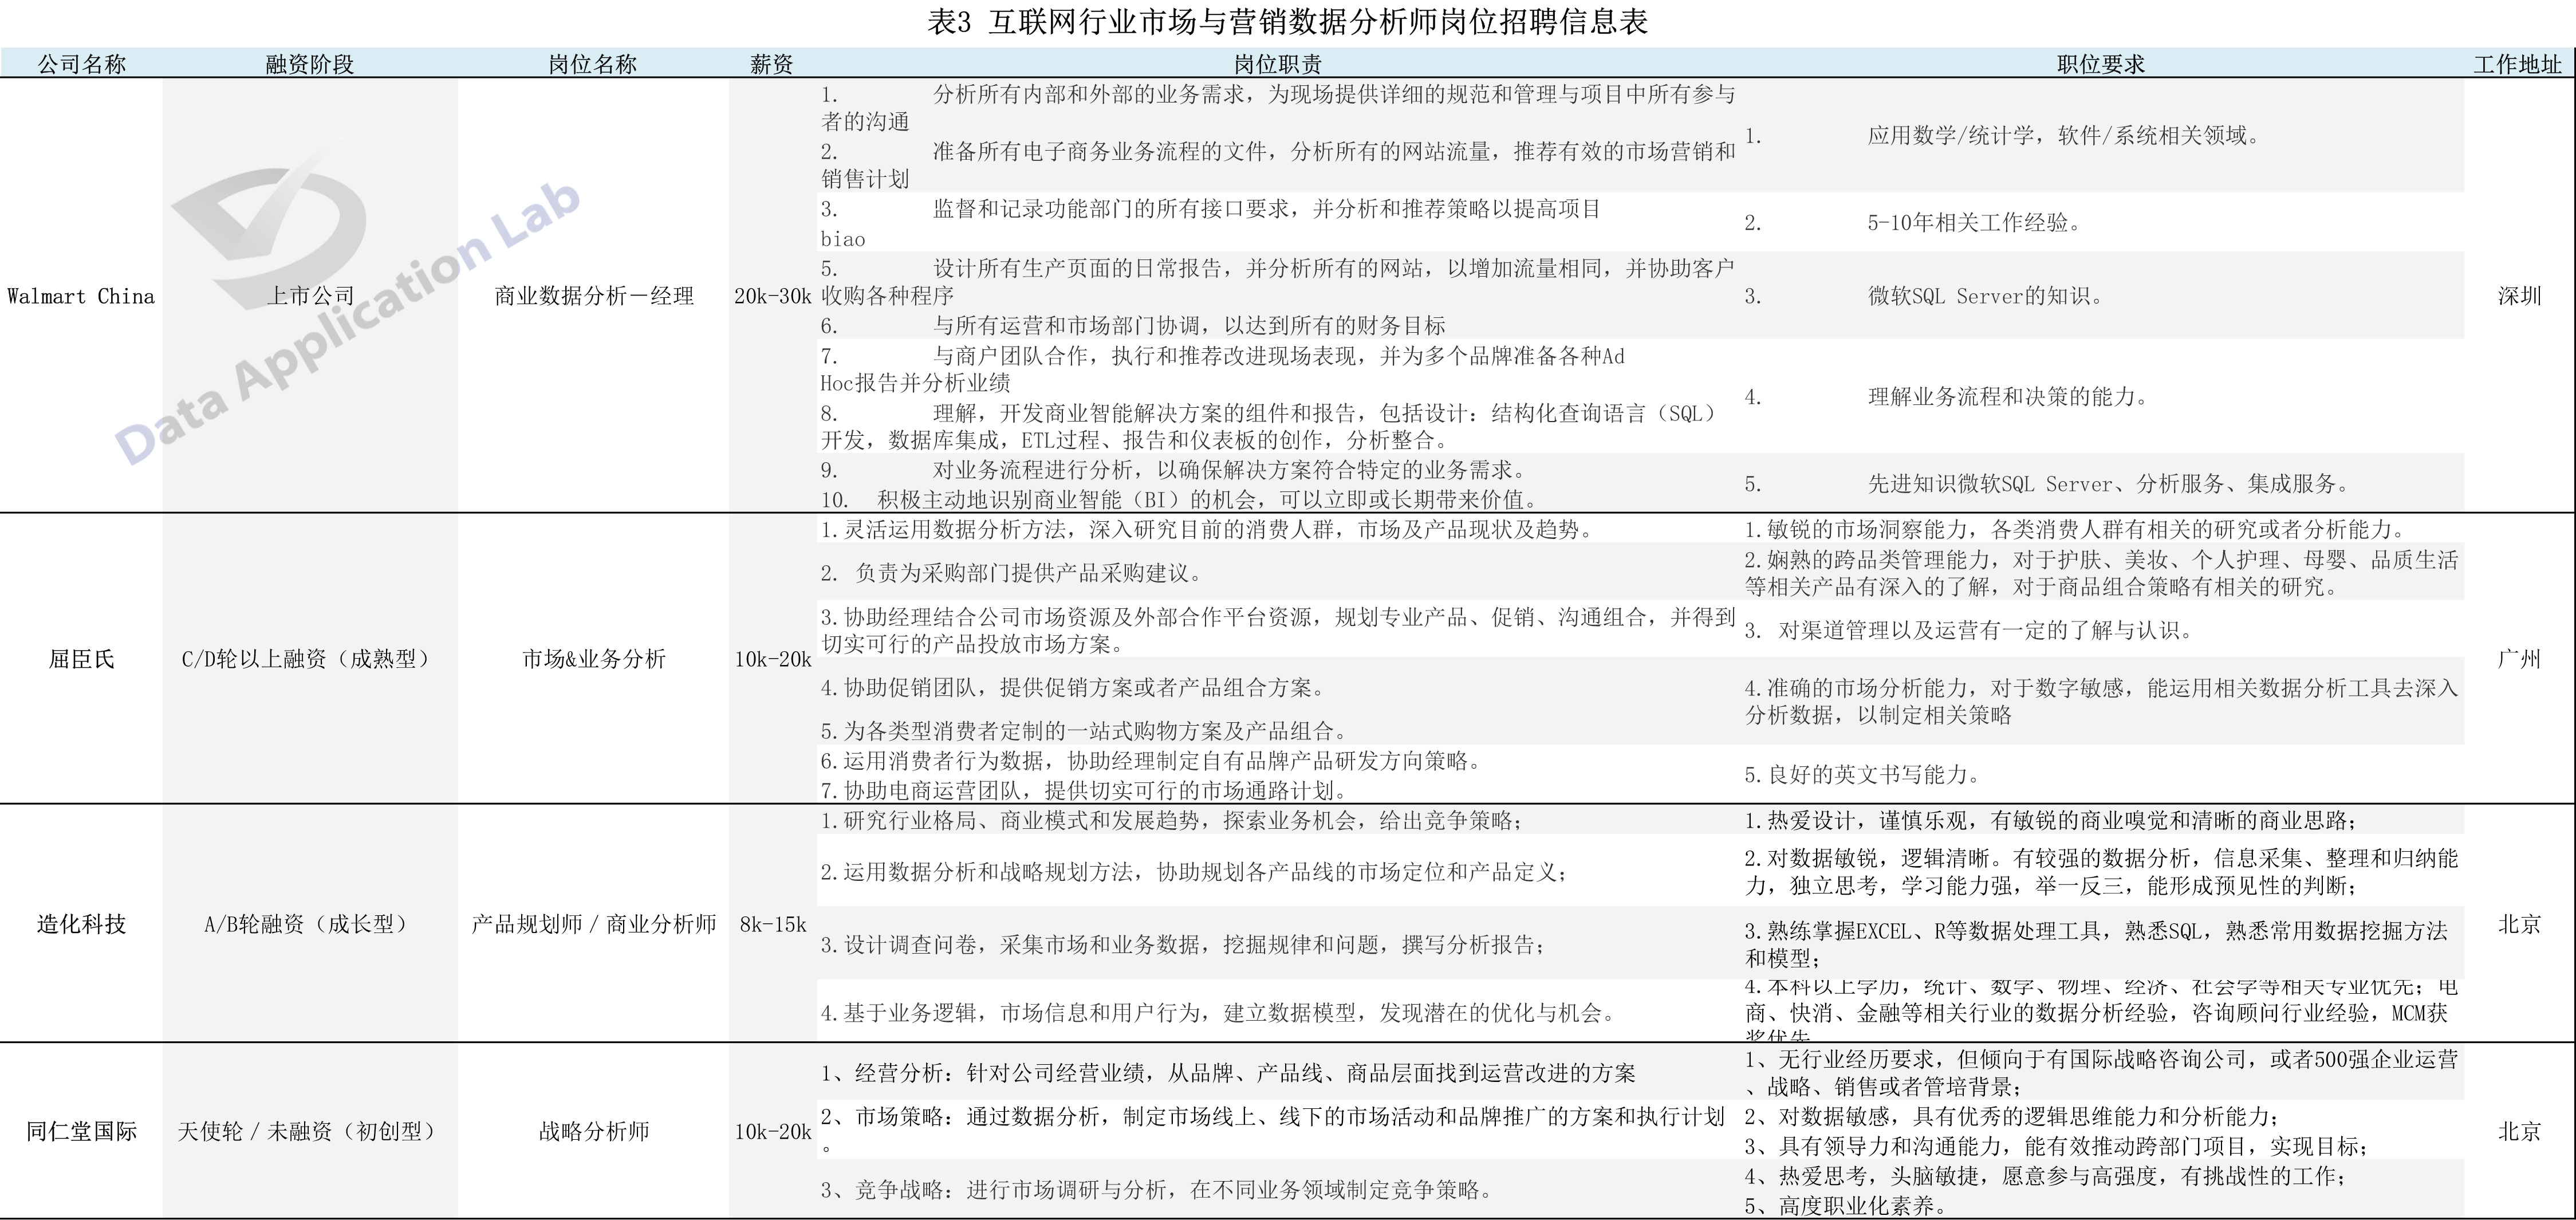Click the 融资阶段 column header

(310, 64)
